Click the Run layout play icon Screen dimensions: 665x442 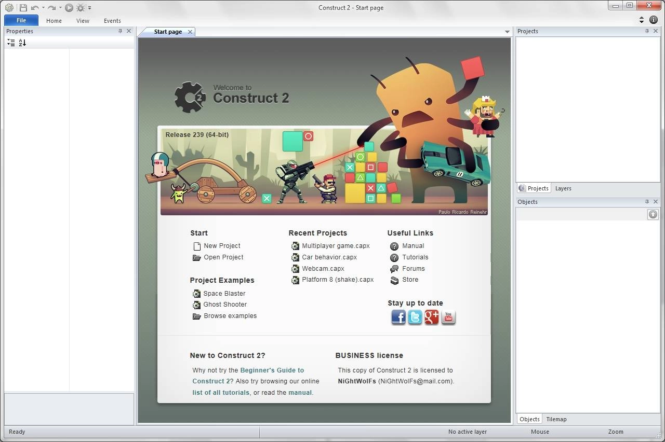tap(69, 8)
